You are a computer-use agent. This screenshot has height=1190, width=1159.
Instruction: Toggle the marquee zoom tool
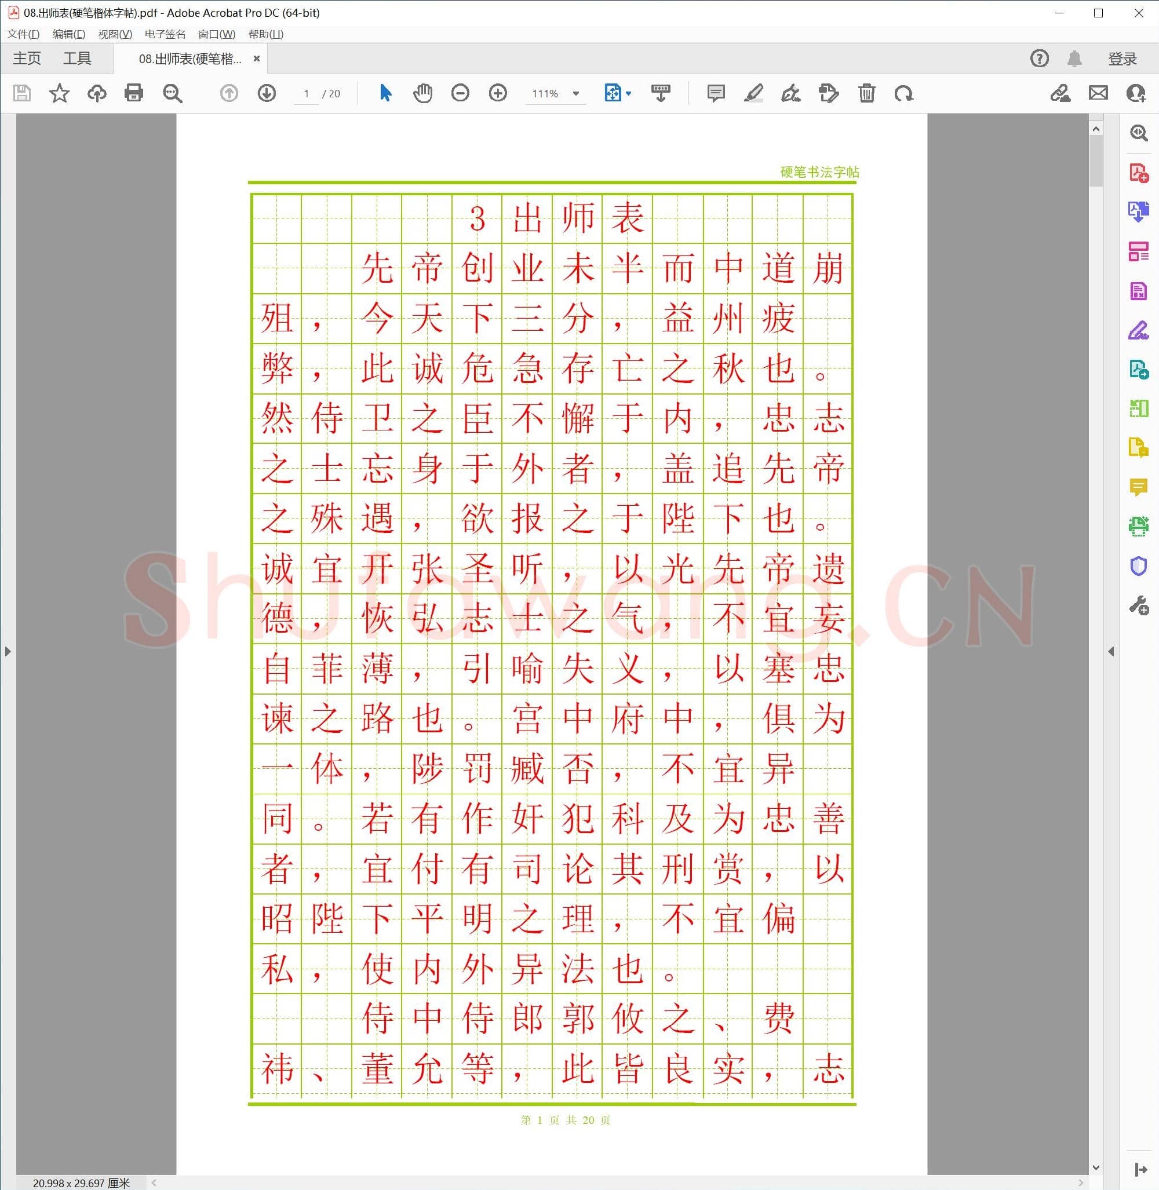(x=172, y=93)
